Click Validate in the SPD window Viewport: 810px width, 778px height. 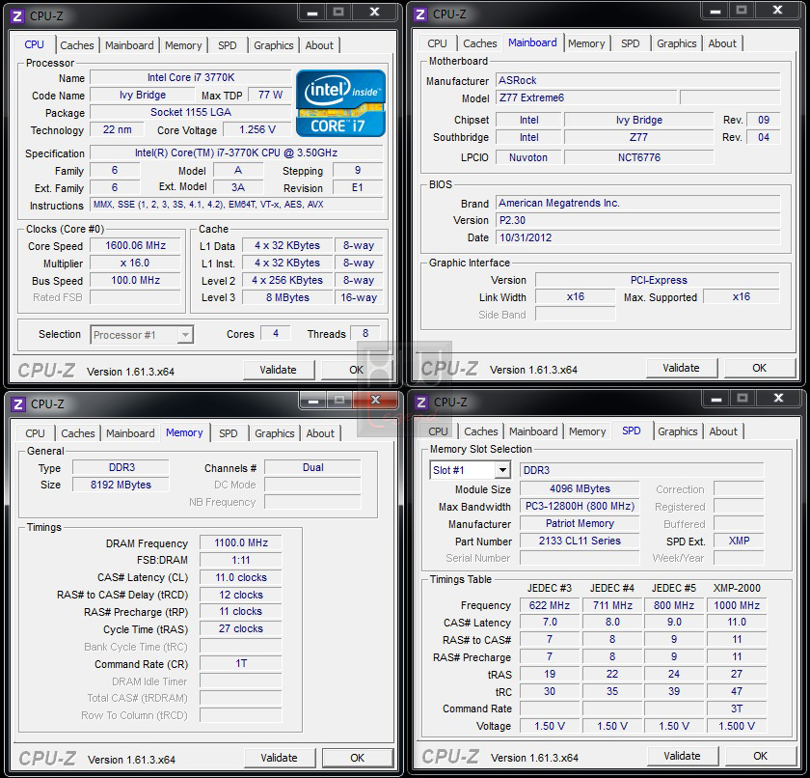pyautogui.click(x=682, y=757)
